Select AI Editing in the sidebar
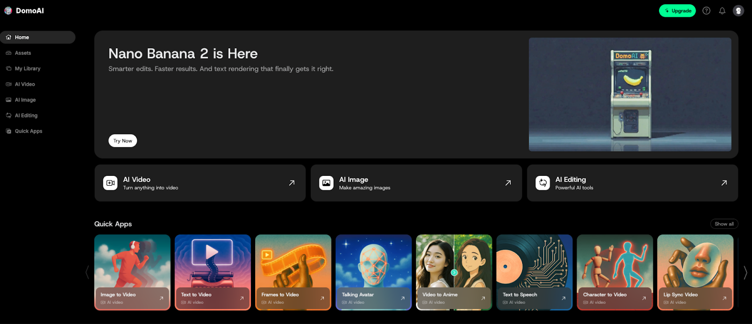 pyautogui.click(x=38, y=115)
